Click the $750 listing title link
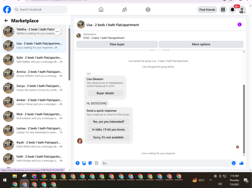This screenshot has width=252, height=188. (104, 38)
